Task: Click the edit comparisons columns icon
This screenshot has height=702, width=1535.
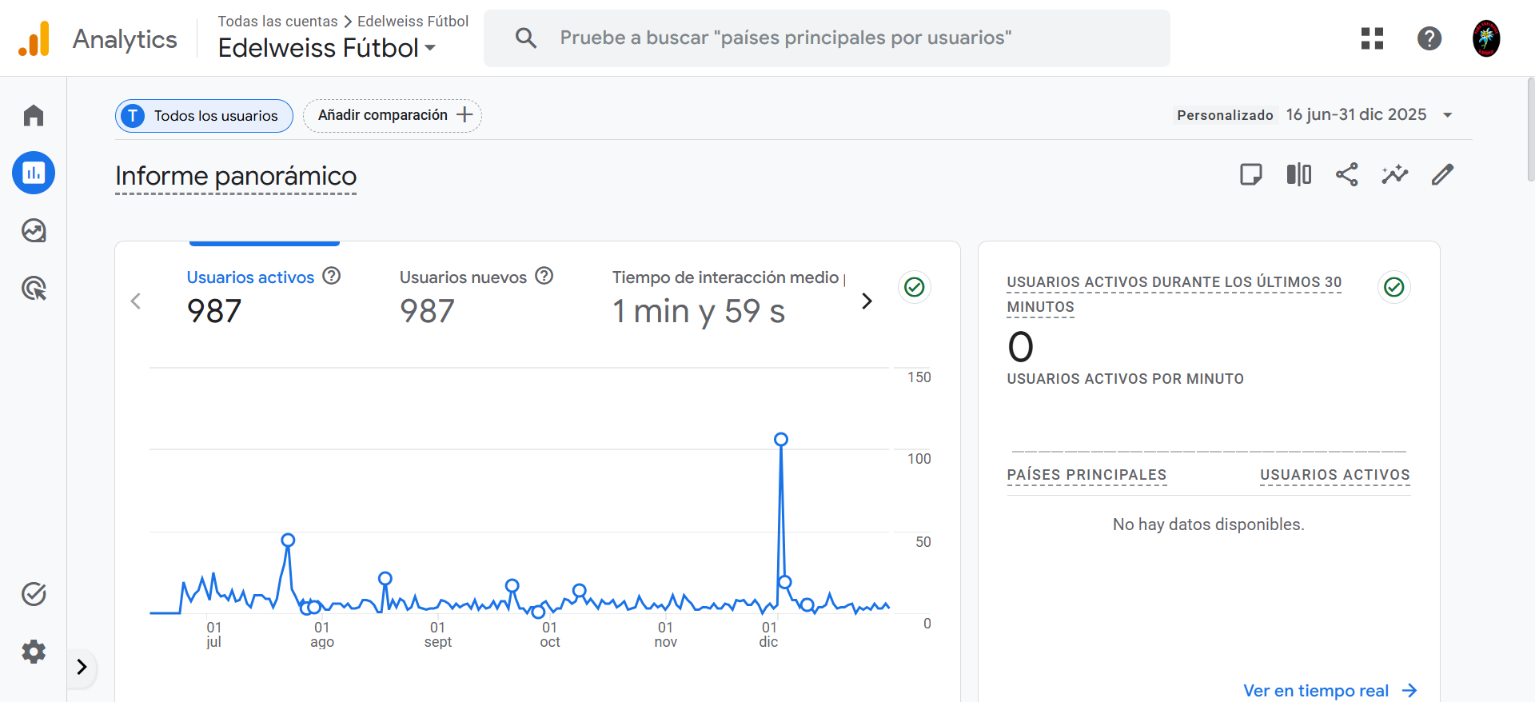Action: coord(1299,174)
